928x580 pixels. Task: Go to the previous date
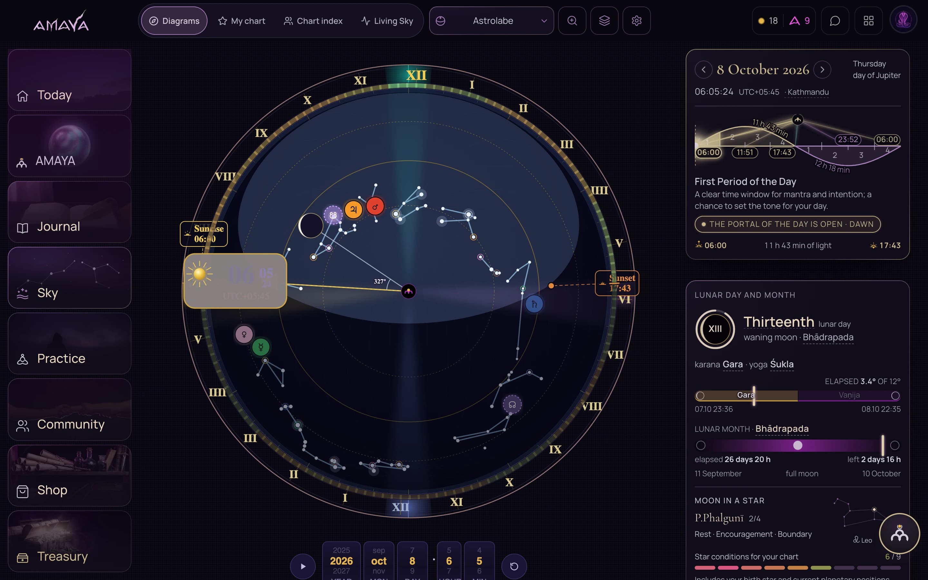click(703, 70)
